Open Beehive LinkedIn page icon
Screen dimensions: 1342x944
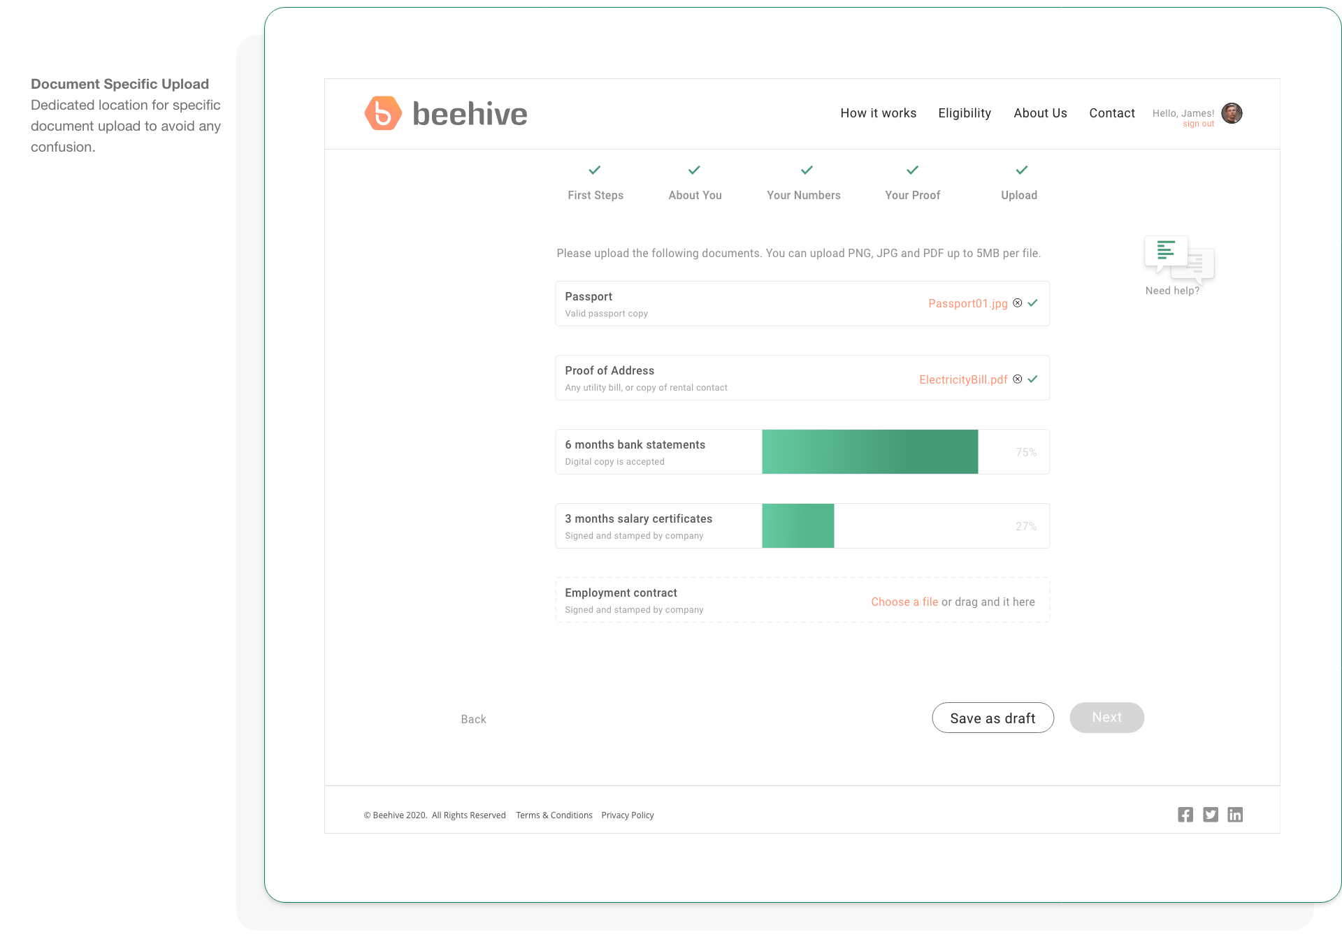pos(1235,815)
